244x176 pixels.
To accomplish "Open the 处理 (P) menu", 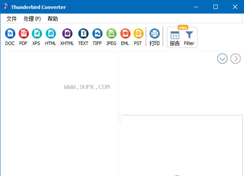I will point(32,19).
